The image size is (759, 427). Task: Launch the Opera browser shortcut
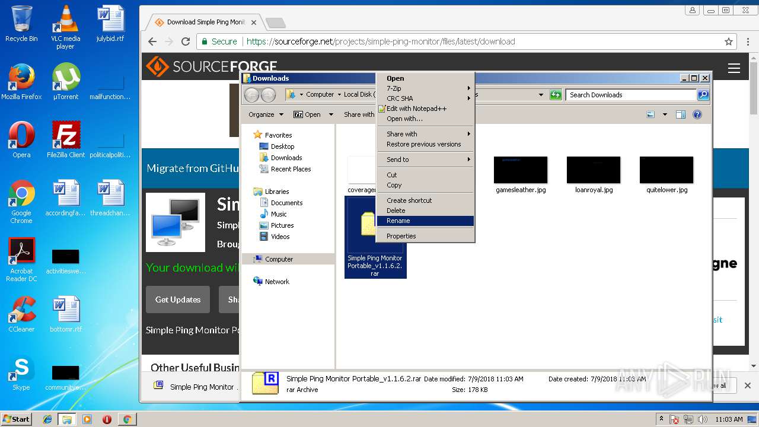(x=21, y=139)
